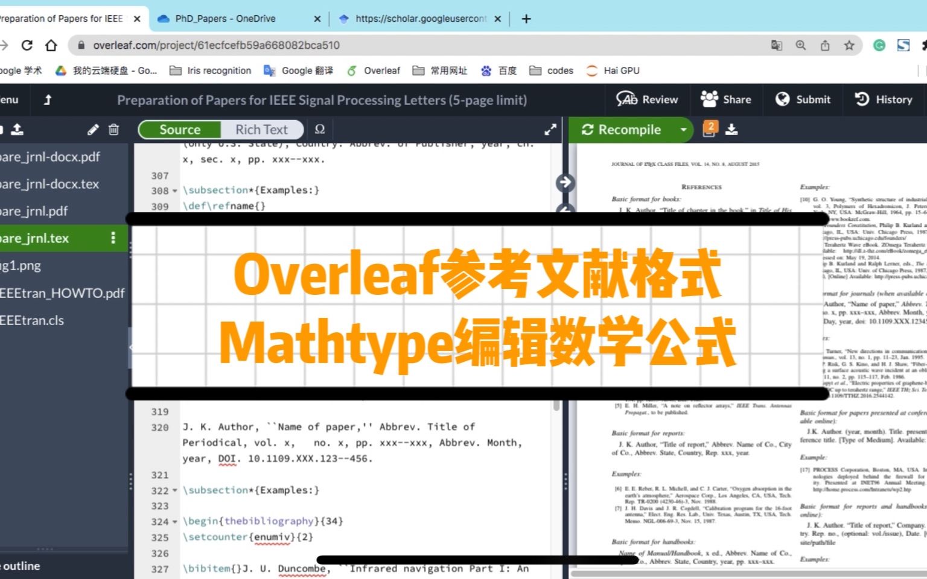The height and width of the screenshot is (579, 927).
Task: Reload the Overleaf page
Action: (x=27, y=45)
